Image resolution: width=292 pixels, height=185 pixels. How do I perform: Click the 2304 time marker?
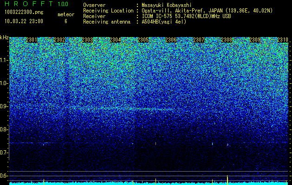click(x=115, y=40)
